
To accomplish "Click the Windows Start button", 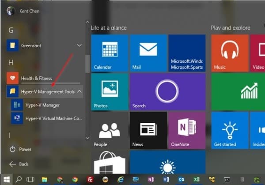I will coord(7,179).
